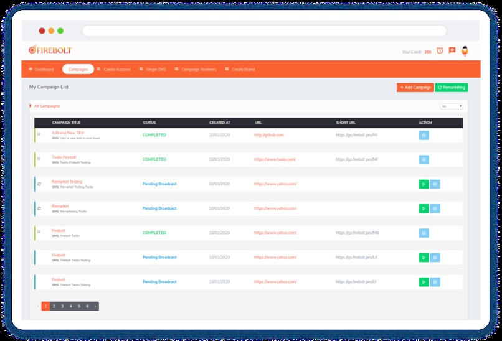Open the Create Brand menu

[x=240, y=69]
